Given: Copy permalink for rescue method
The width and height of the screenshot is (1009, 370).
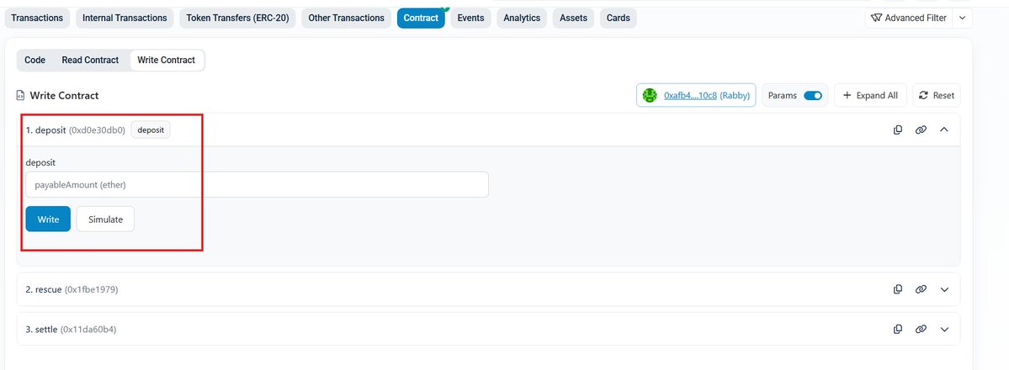Looking at the screenshot, I should click(921, 289).
